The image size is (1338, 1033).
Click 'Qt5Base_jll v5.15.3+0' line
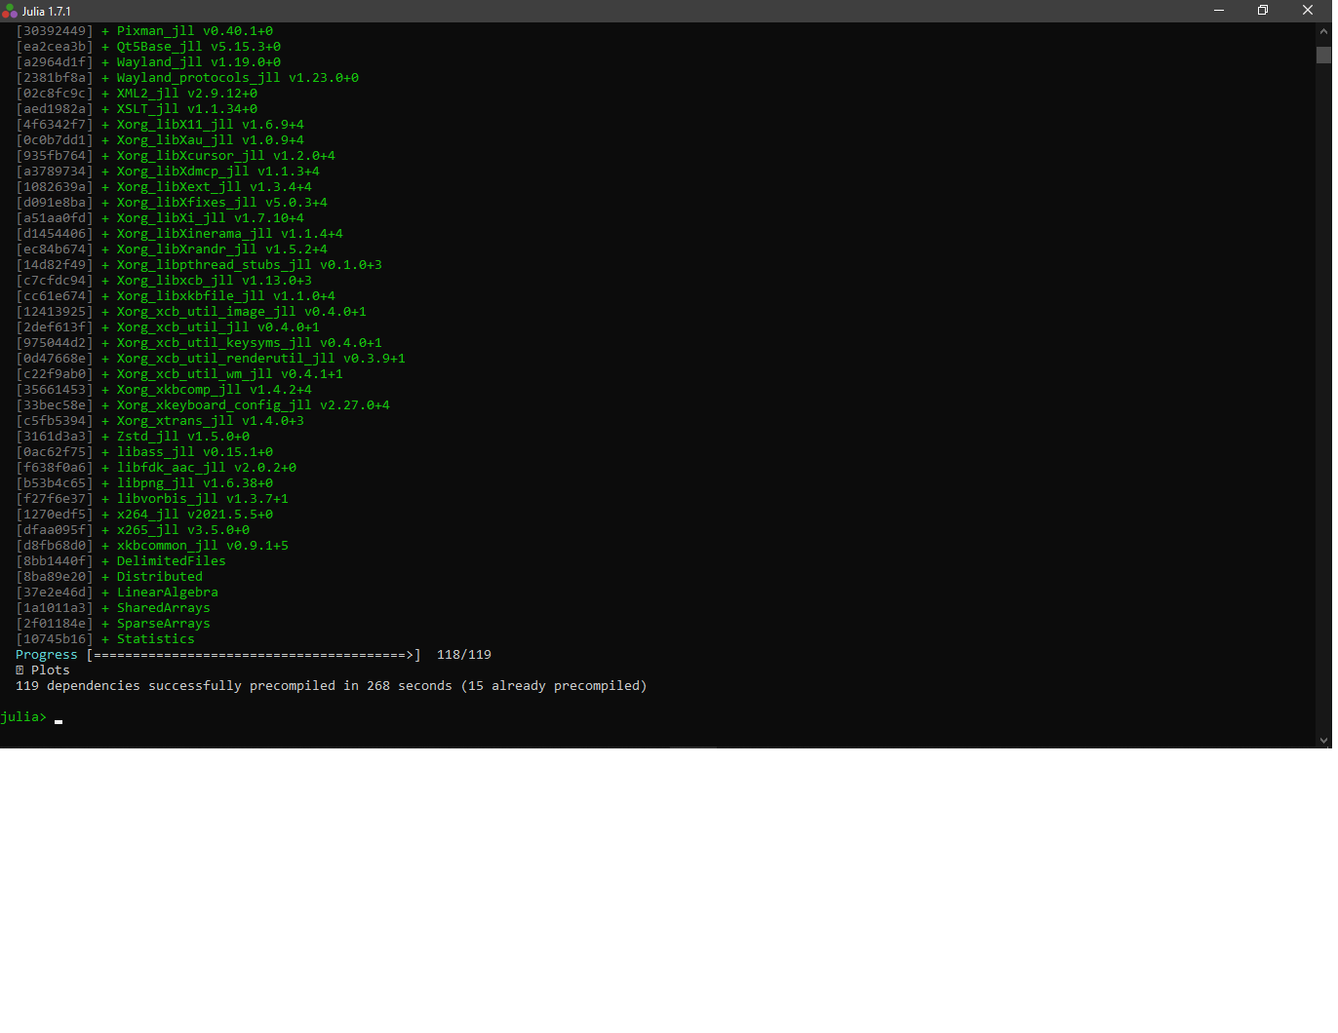pyautogui.click(x=199, y=47)
